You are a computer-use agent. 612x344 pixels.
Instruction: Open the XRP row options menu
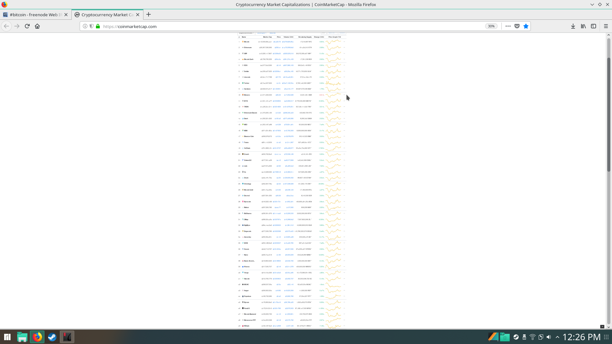click(344, 54)
